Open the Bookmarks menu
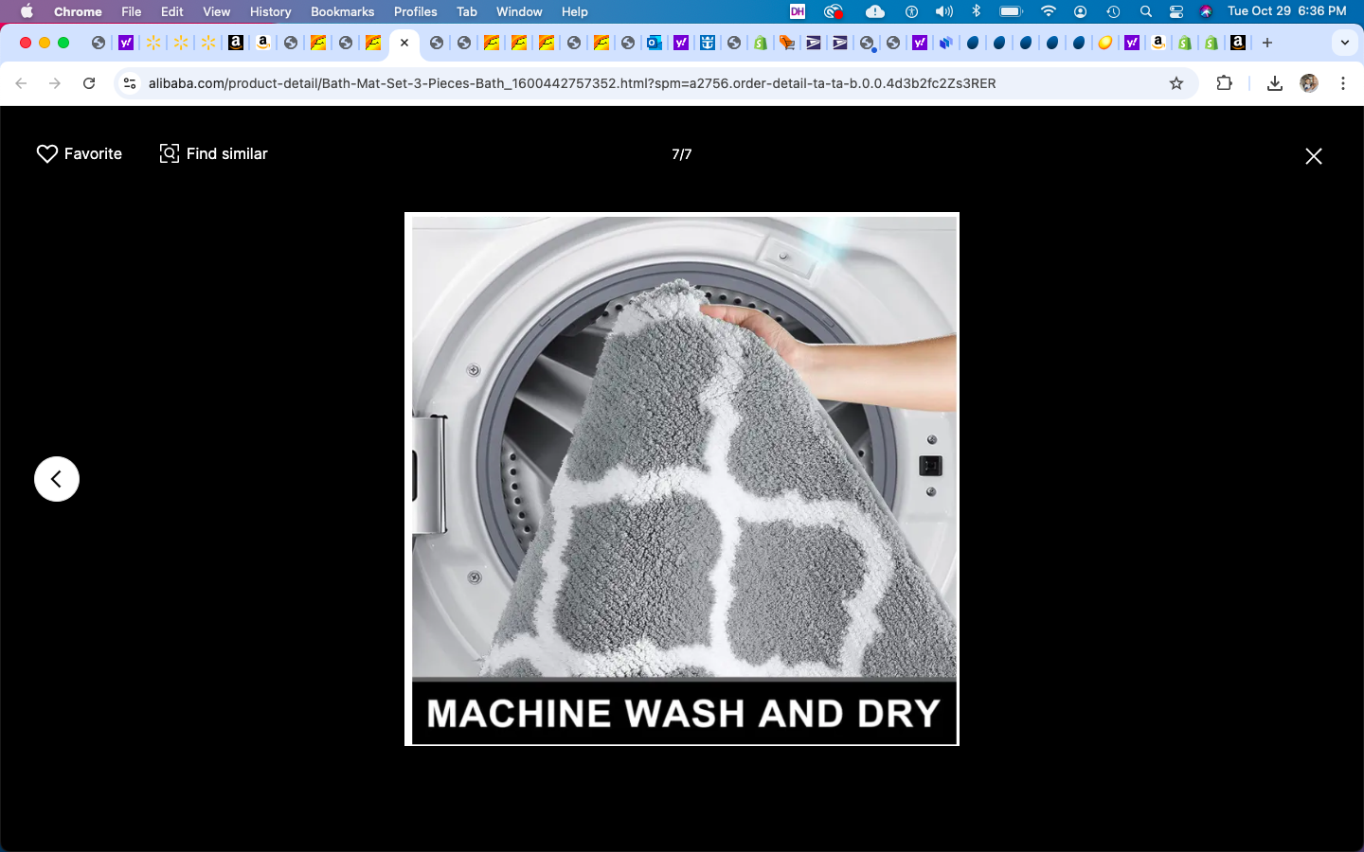The height and width of the screenshot is (852, 1364). [343, 11]
